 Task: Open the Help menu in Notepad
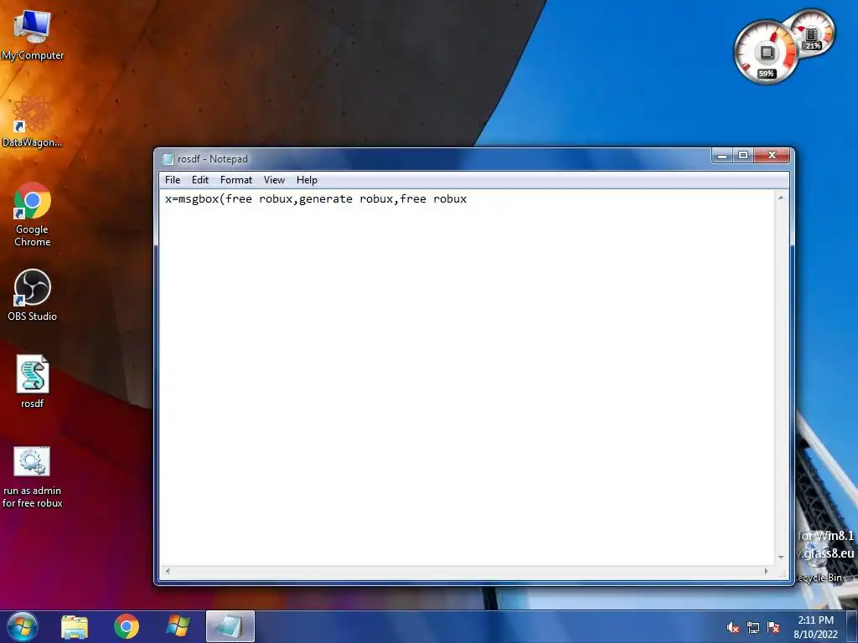click(307, 180)
